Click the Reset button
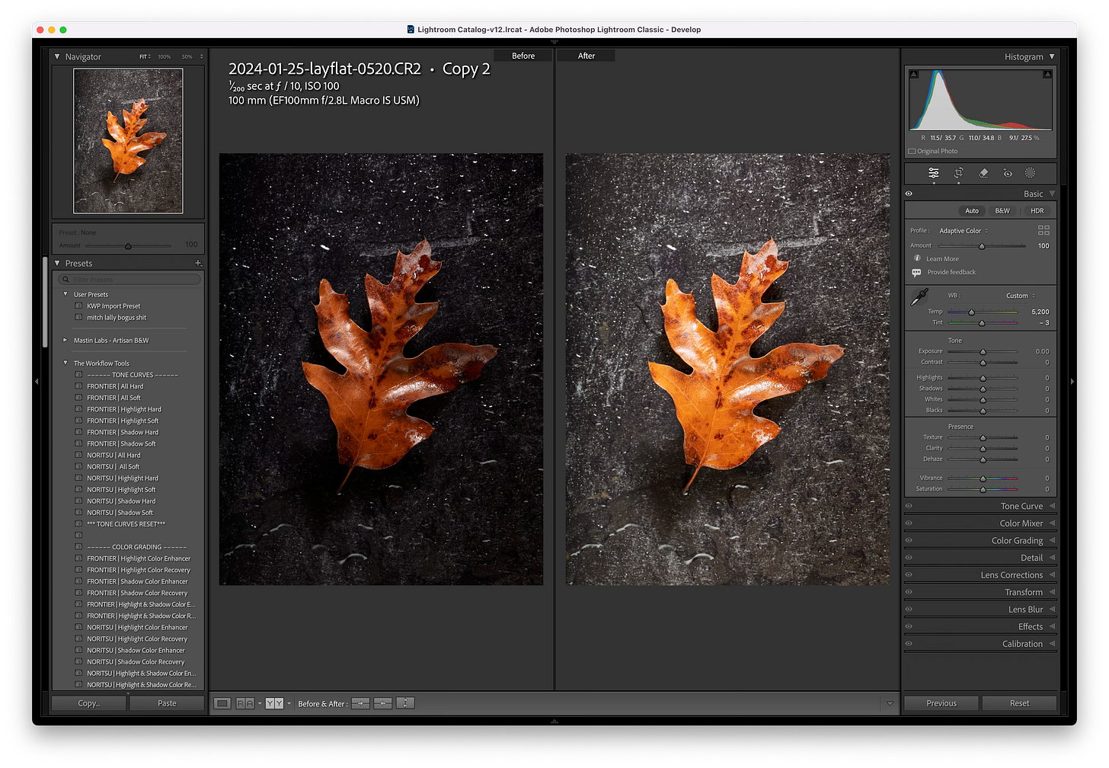1109x768 pixels. click(1019, 703)
